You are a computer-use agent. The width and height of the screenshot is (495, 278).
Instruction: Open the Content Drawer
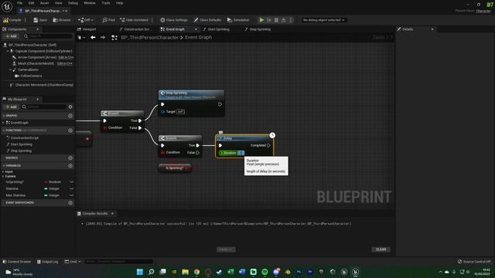pos(17,262)
